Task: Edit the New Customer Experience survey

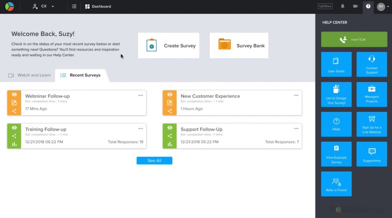Action: coord(170,103)
